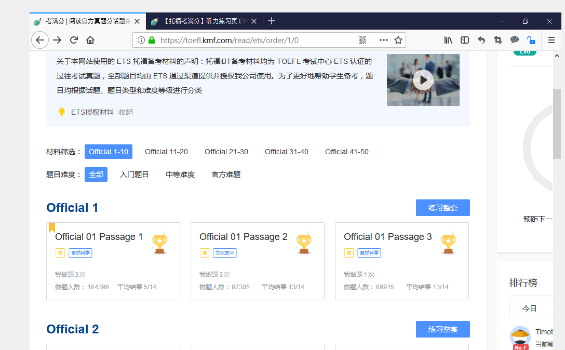Click the Official 1 section heading
Image resolution: width=565 pixels, height=350 pixels.
[72, 208]
